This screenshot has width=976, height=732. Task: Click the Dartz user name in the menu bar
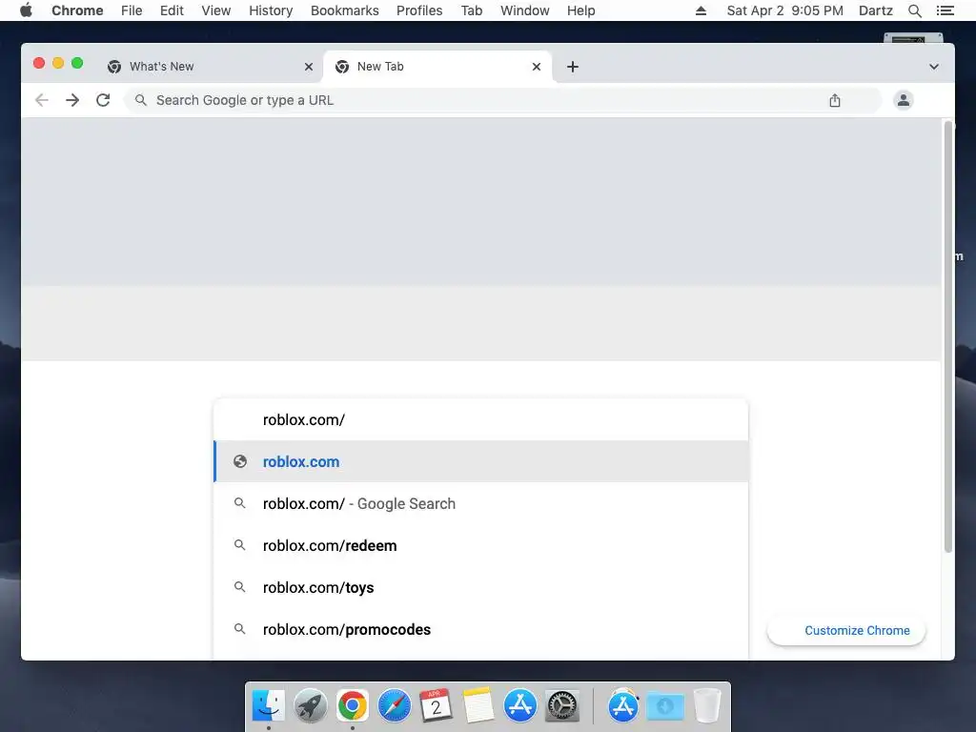pos(876,10)
